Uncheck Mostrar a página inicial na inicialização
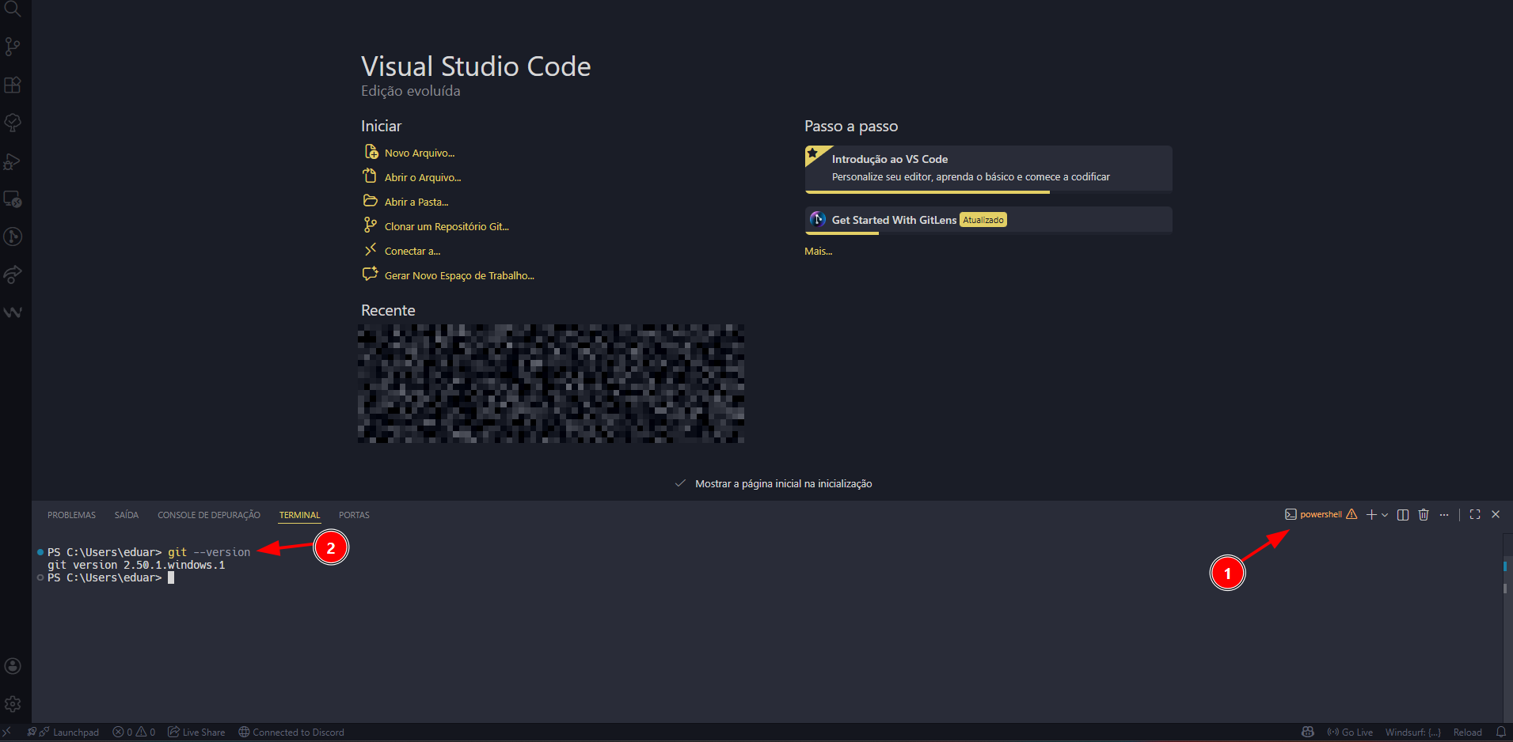Screen dimensions: 1513x742 click(x=680, y=483)
